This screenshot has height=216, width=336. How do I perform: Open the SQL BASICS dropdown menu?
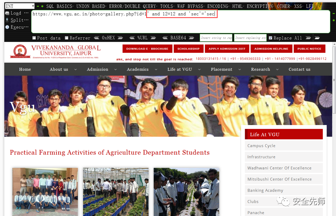(x=60, y=6)
